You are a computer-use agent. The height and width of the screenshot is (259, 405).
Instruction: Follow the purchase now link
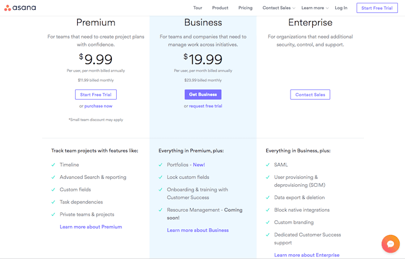(98, 106)
